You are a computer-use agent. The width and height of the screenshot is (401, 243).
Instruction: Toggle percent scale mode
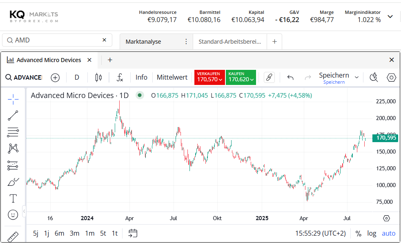358,234
